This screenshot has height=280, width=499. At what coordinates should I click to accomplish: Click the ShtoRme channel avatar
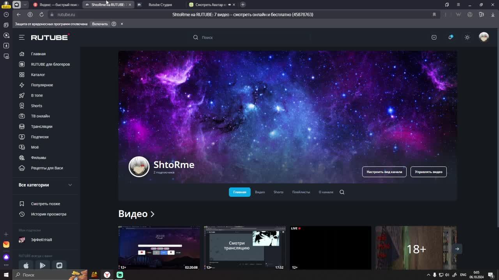click(x=139, y=166)
